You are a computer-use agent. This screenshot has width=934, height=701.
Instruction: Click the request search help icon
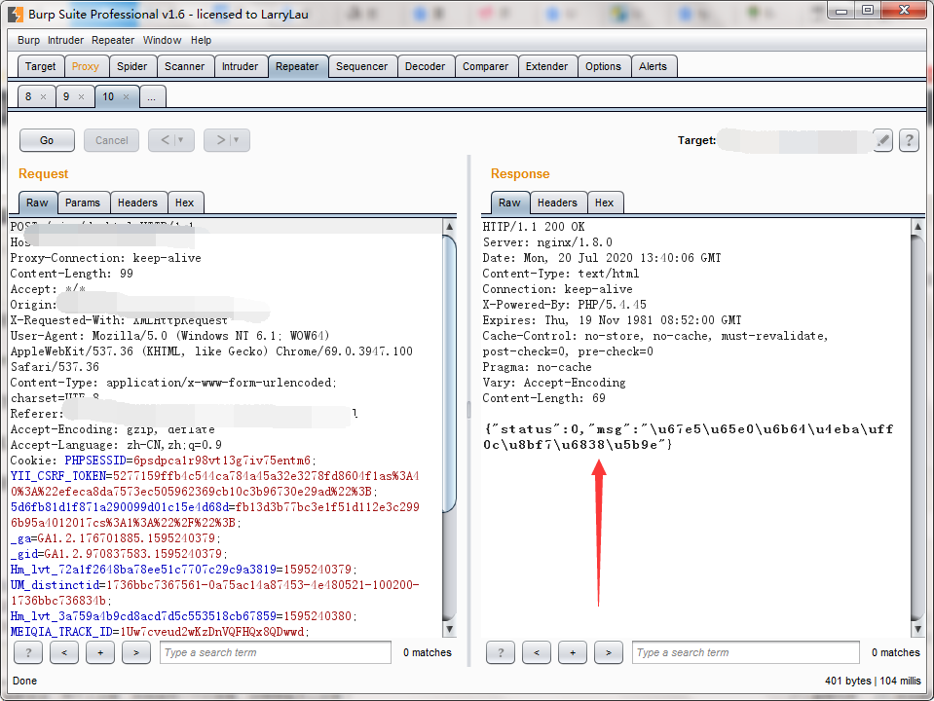[28, 652]
